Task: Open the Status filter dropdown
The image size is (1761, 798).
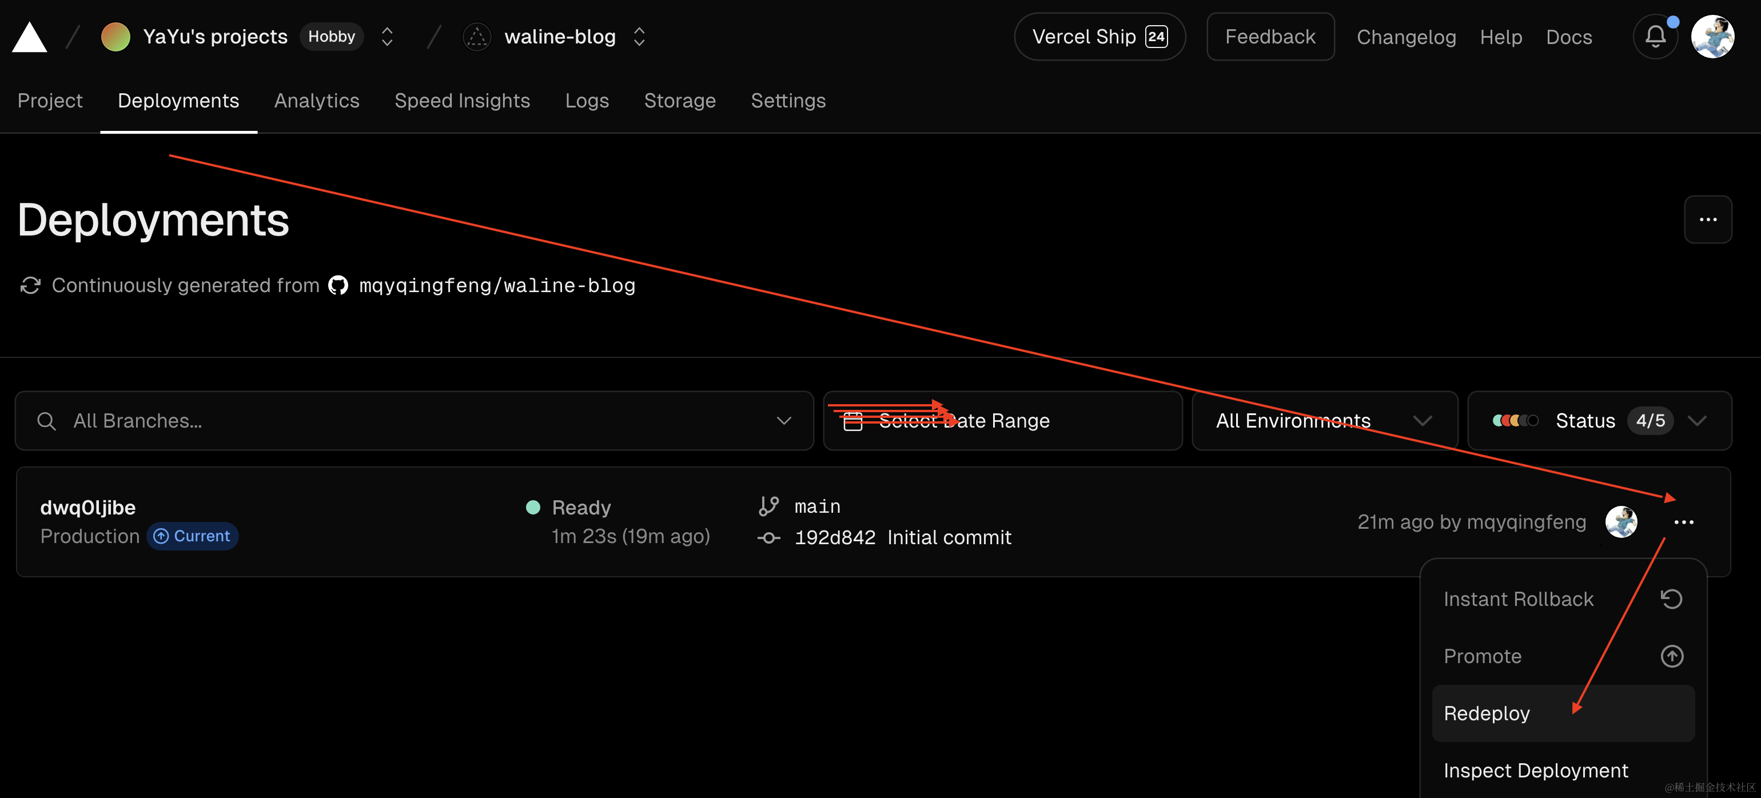Action: pyautogui.click(x=1599, y=421)
